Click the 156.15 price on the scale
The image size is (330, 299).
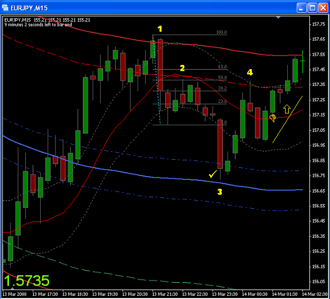tap(318, 266)
